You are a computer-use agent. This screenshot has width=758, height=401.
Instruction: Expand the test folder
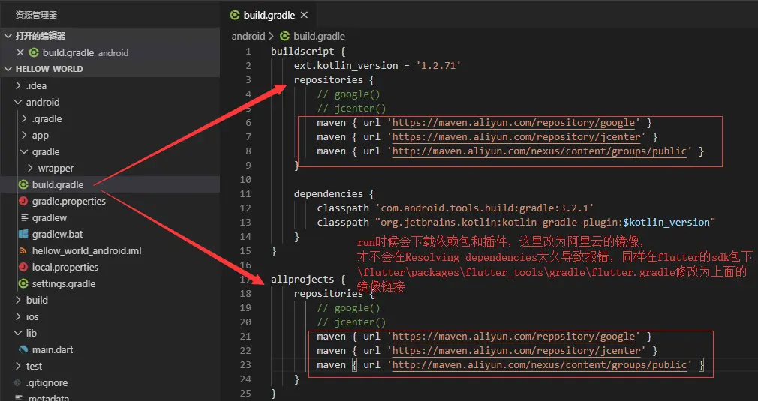[18, 366]
